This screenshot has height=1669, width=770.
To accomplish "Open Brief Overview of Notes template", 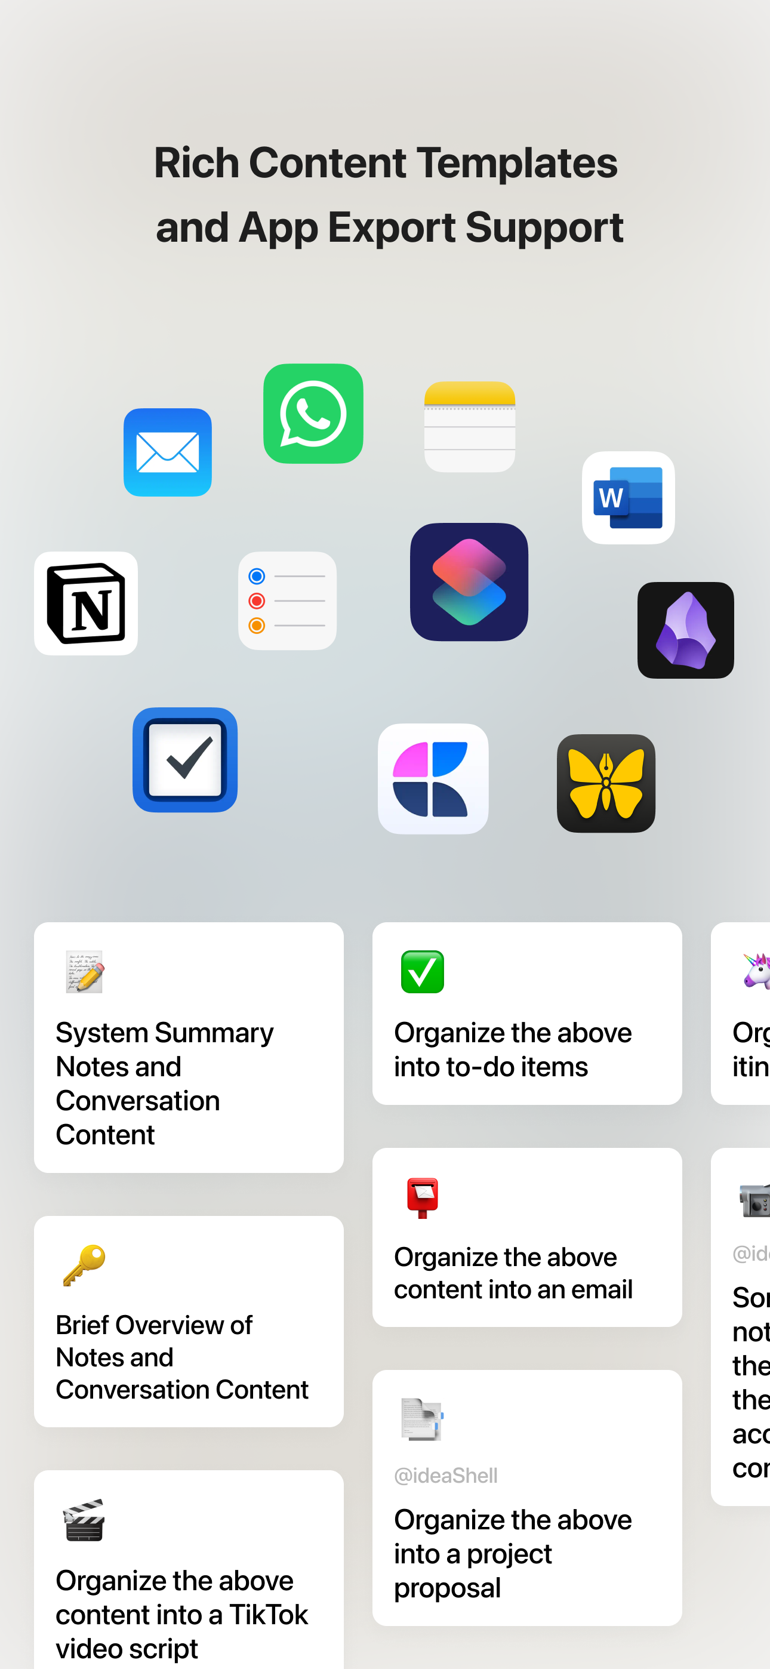I will click(x=189, y=1321).
